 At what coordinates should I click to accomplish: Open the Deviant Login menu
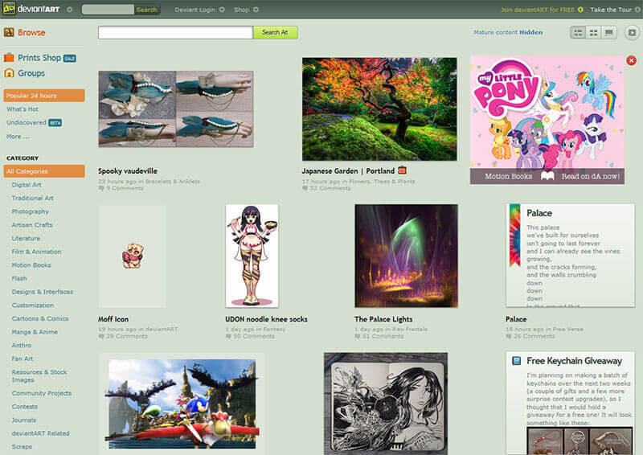coord(195,10)
